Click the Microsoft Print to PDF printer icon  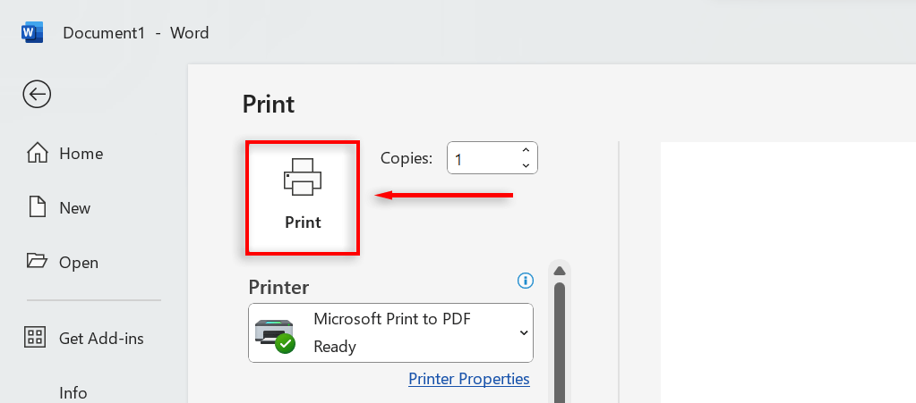(275, 333)
